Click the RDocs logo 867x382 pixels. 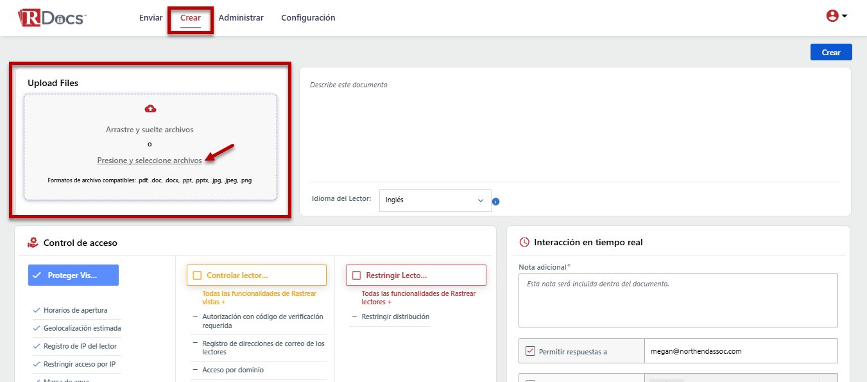51,17
